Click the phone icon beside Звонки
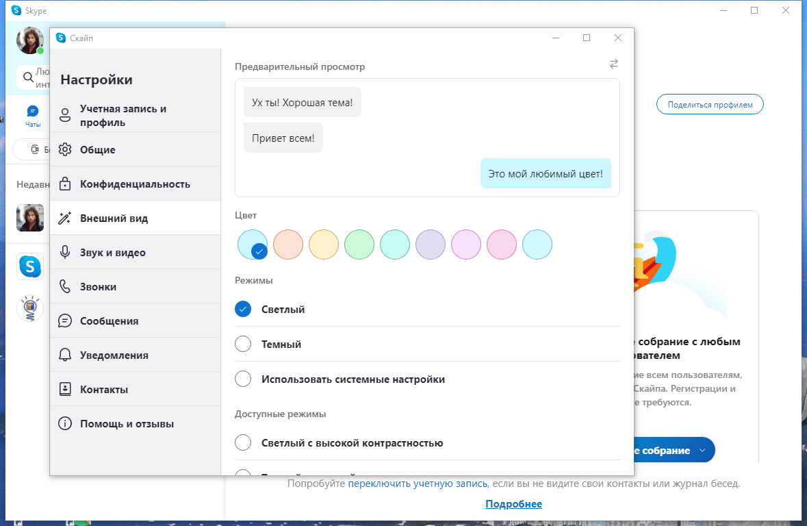 pos(65,286)
